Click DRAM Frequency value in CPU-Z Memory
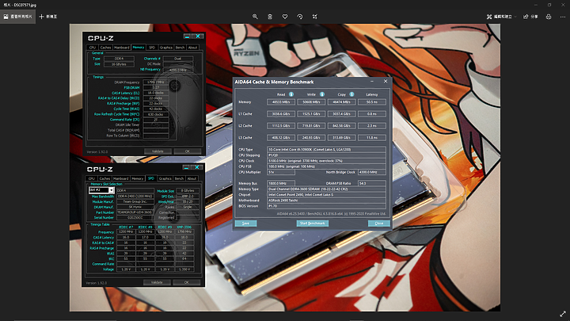The image size is (570, 321). tap(156, 82)
